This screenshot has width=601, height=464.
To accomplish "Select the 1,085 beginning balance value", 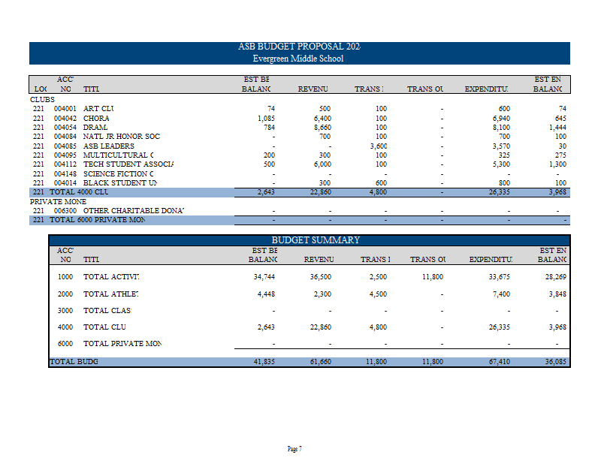I will pyautogui.click(x=266, y=119).
